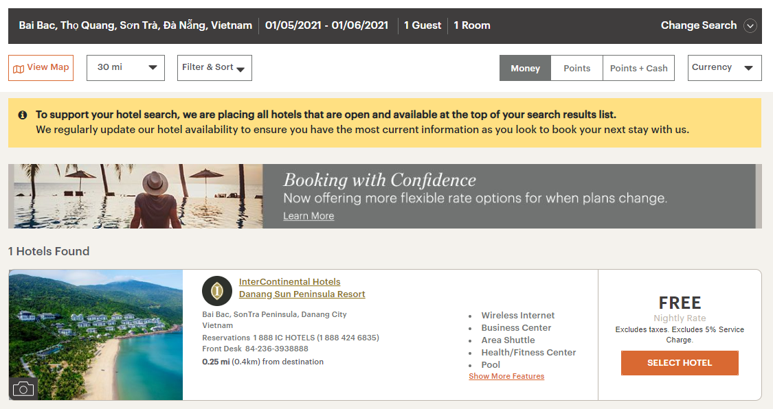Click the SELECT HOTEL button
Viewport: 773px width, 409px height.
(x=680, y=363)
